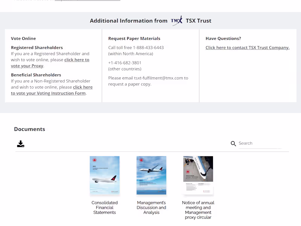Image resolution: width=301 pixels, height=226 pixels.
Task: Click the toll free number 1-888-433-6443
Action: 148,48
